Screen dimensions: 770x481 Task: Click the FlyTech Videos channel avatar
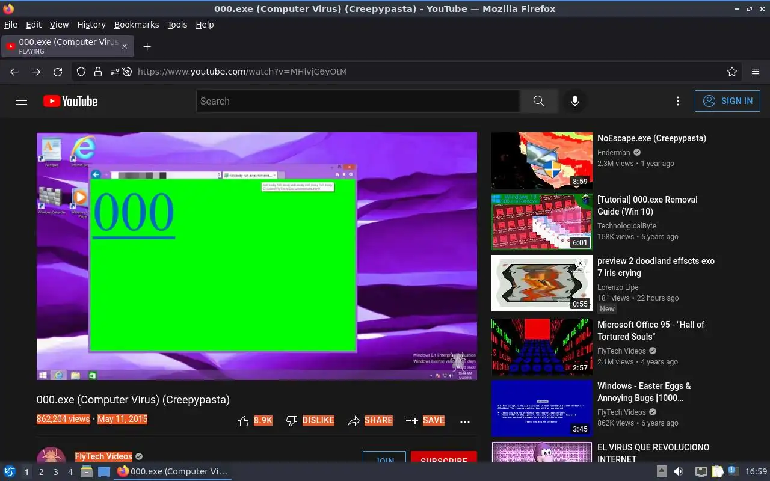click(x=51, y=455)
